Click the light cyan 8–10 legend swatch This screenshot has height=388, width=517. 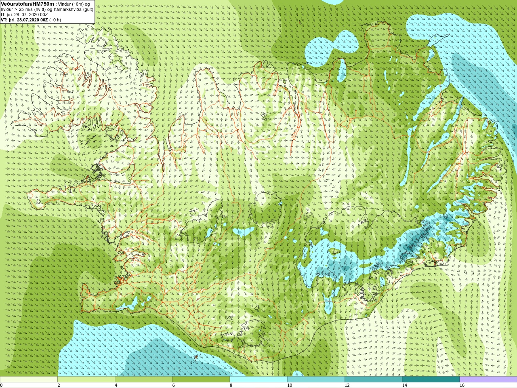[258, 380]
